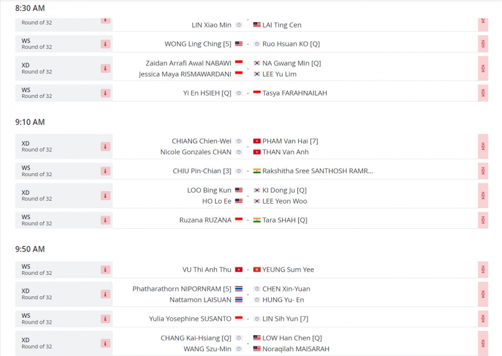
Task: Select PHAM Van Hai player name
Action: 290,141
